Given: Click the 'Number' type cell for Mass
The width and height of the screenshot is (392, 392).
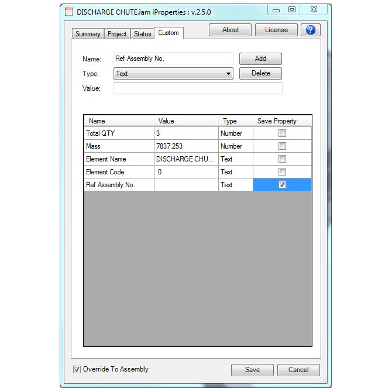Looking at the screenshot, I should click(236, 146).
